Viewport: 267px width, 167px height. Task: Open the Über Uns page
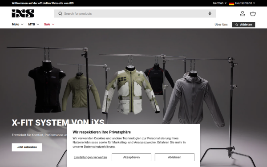pos(221,24)
